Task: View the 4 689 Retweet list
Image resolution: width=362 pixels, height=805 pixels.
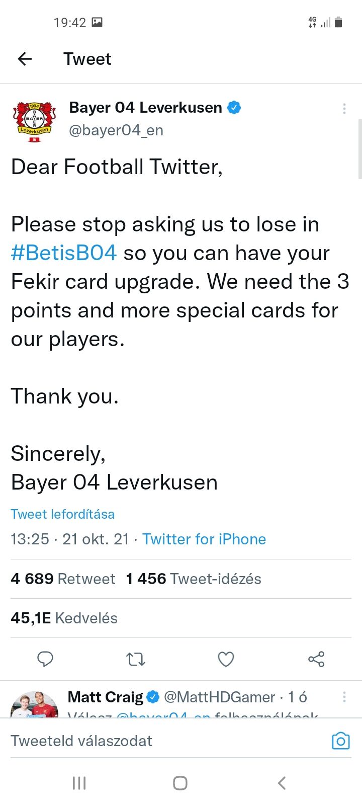Action: 63,579
